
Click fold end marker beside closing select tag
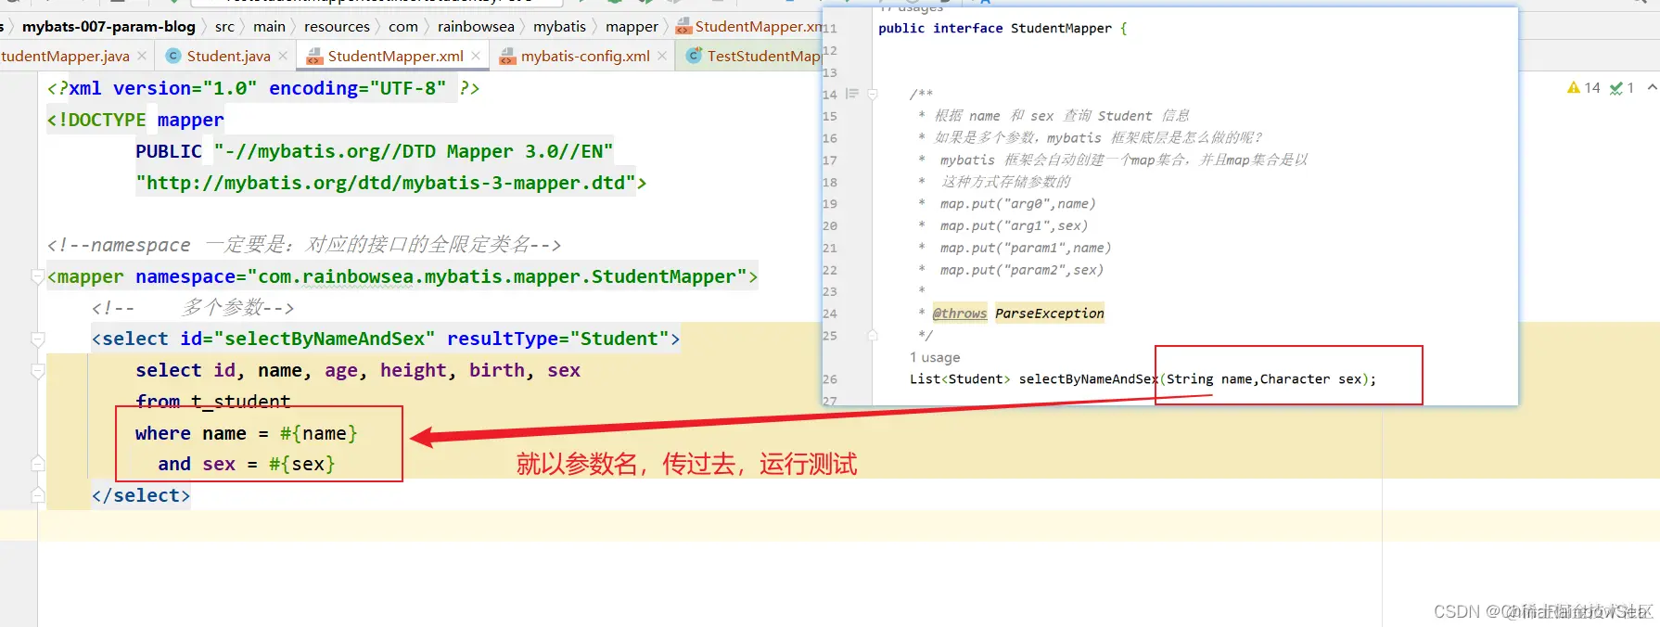click(x=38, y=494)
